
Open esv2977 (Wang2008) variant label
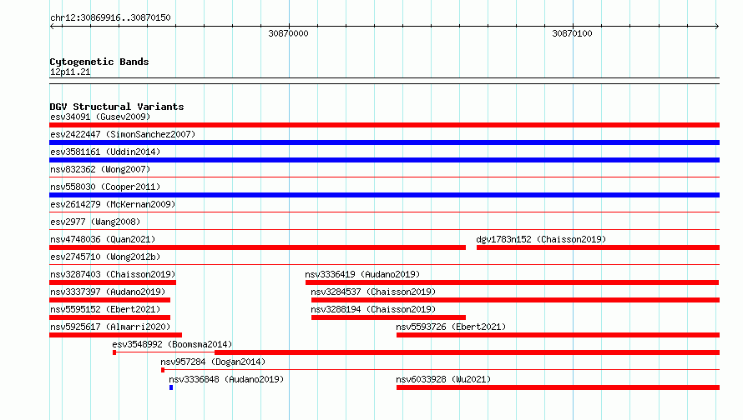(x=95, y=222)
